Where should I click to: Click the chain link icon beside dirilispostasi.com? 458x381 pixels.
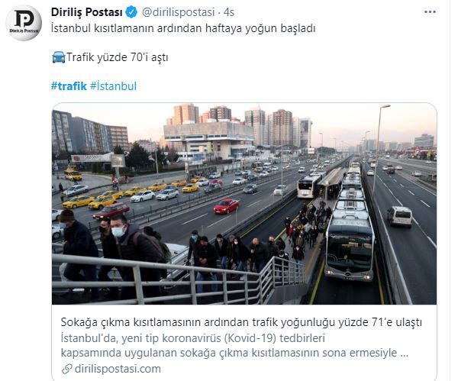(67, 369)
